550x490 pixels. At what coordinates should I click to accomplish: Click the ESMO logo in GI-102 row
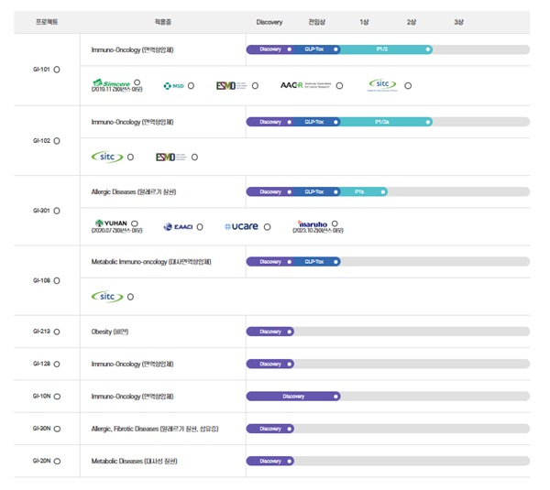pyautogui.click(x=171, y=158)
